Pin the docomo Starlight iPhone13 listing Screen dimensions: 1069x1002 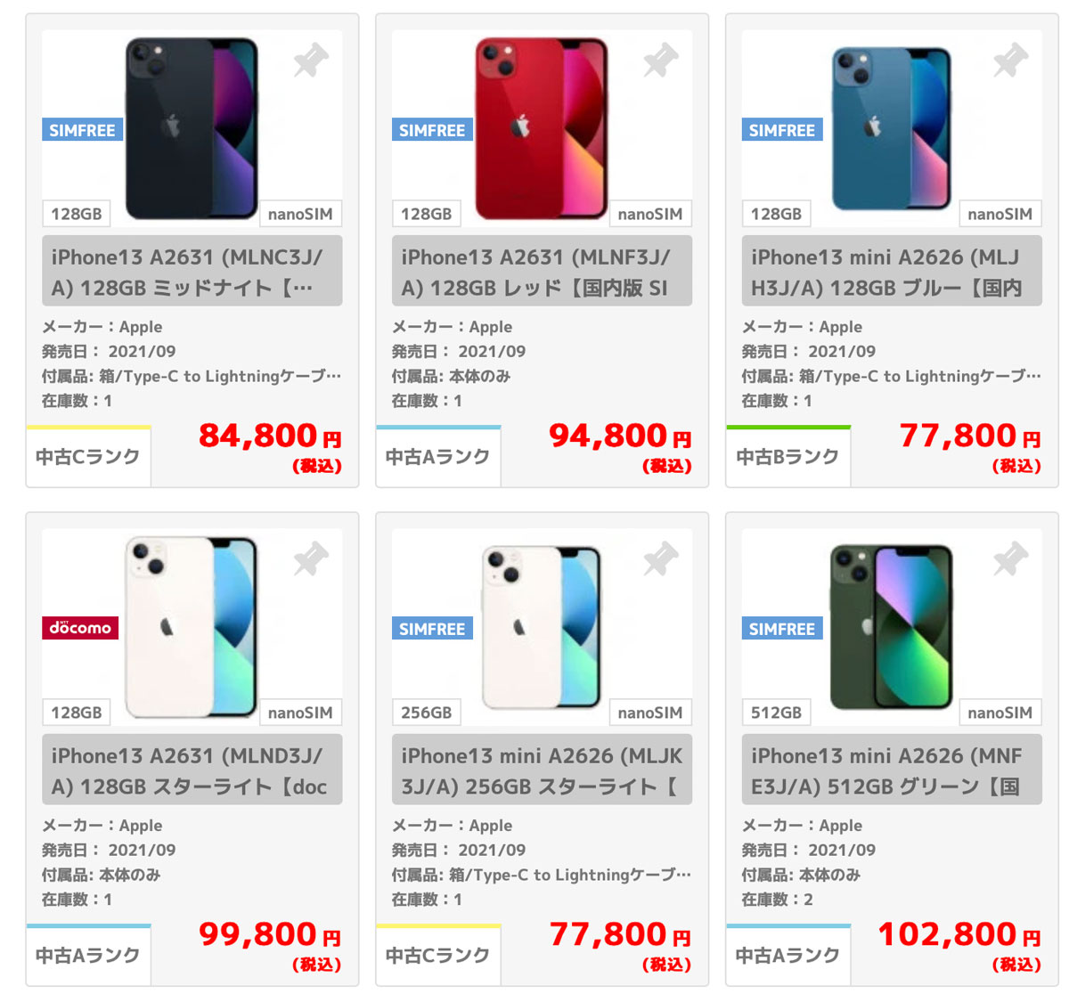point(311,559)
